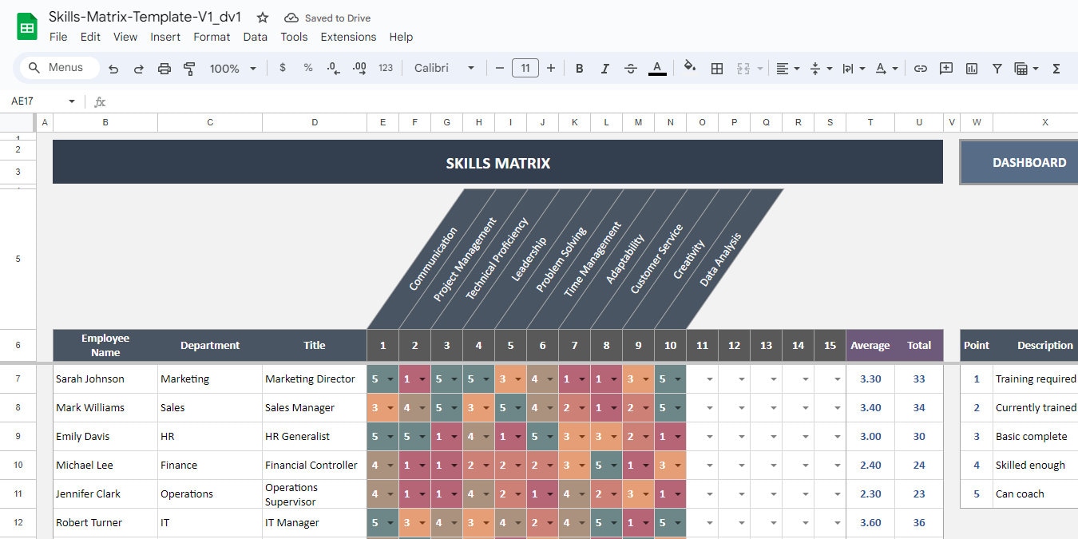This screenshot has width=1078, height=539.
Task: Open the Insert menu
Action: pyautogui.click(x=165, y=37)
